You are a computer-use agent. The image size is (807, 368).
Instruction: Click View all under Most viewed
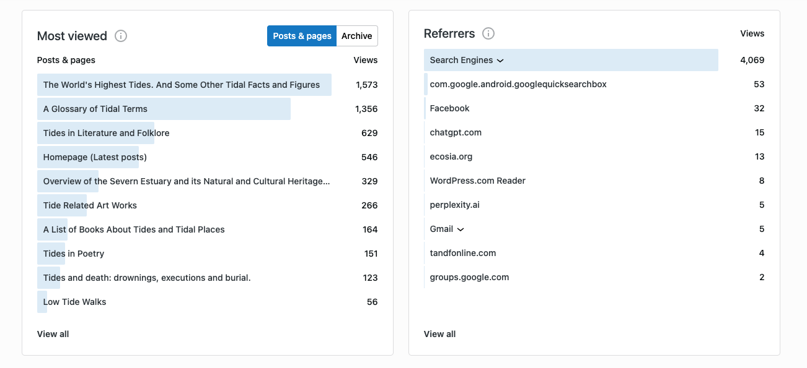pyautogui.click(x=53, y=334)
